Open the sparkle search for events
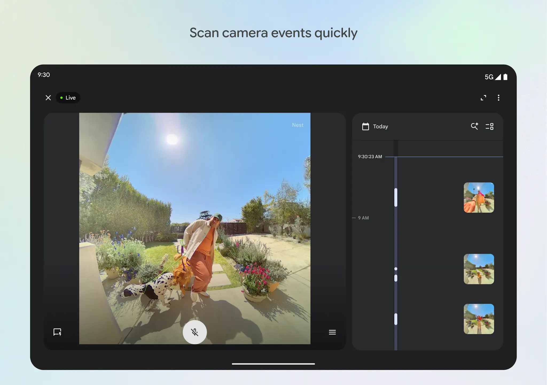The height and width of the screenshot is (385, 547). click(x=474, y=126)
